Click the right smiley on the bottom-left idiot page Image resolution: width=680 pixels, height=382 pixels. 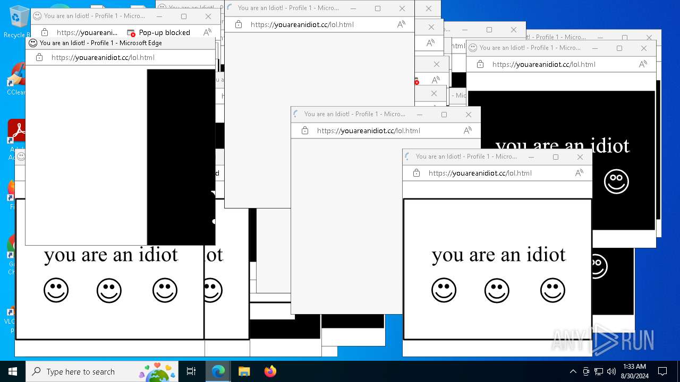[x=165, y=291]
